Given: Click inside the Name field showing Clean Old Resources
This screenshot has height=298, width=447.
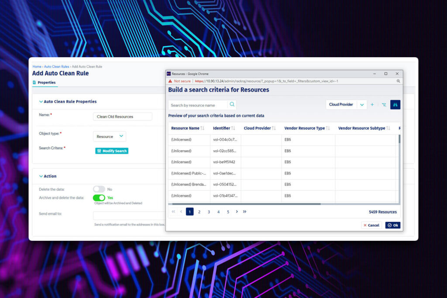Looking at the screenshot, I should pos(121,116).
